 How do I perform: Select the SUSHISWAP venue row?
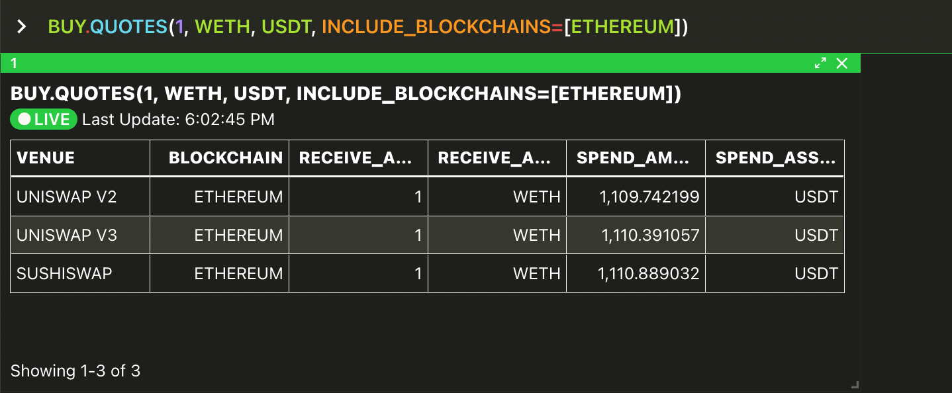tap(428, 274)
